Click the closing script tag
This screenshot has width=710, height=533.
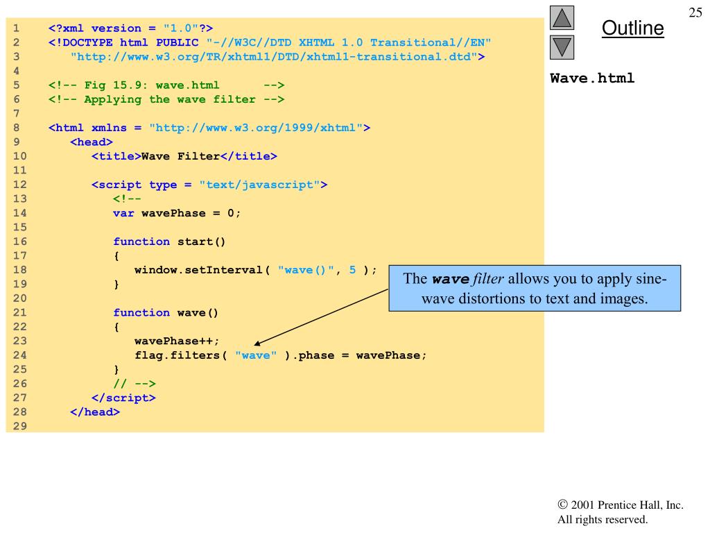point(123,398)
